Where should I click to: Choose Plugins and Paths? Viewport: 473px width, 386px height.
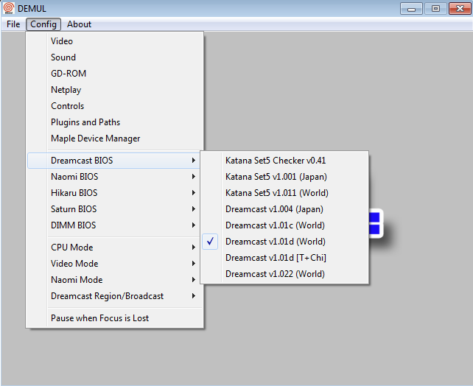(115, 122)
